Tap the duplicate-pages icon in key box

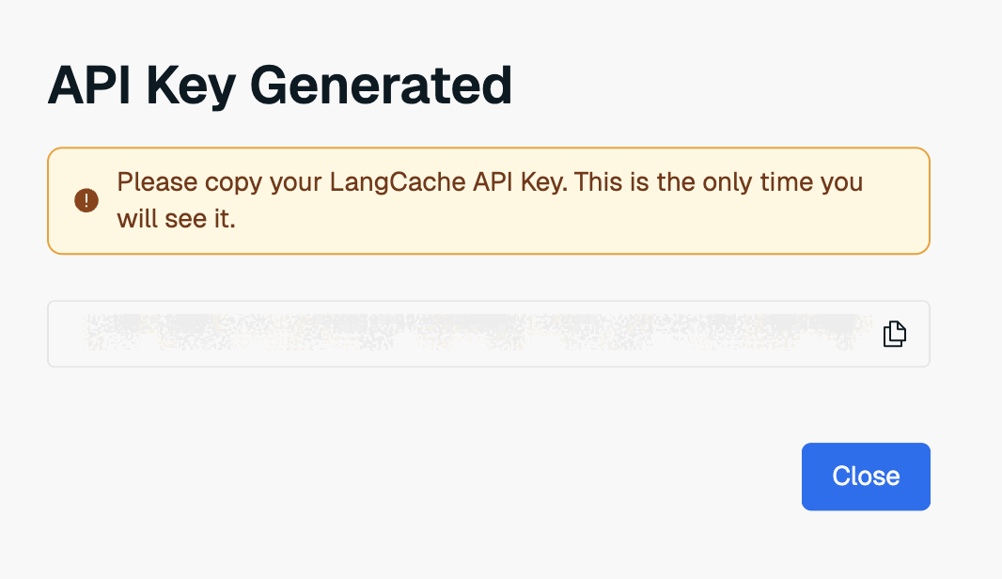[x=894, y=334]
